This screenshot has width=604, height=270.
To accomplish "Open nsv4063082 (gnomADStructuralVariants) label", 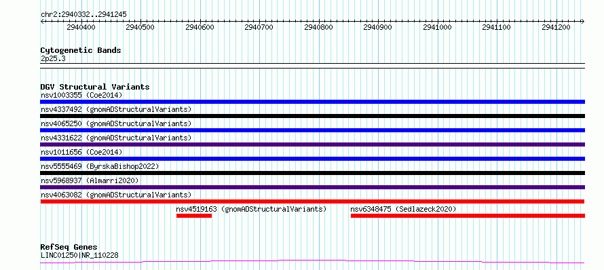I will coord(116,195).
